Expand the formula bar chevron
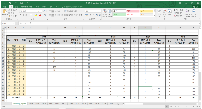Screen dimensions: 202x109 (199, 23)
